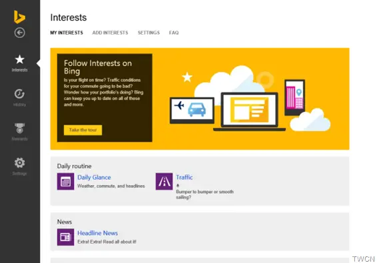377x263 pixels.
Task: Open the Daily Glance link
Action: tap(94, 177)
